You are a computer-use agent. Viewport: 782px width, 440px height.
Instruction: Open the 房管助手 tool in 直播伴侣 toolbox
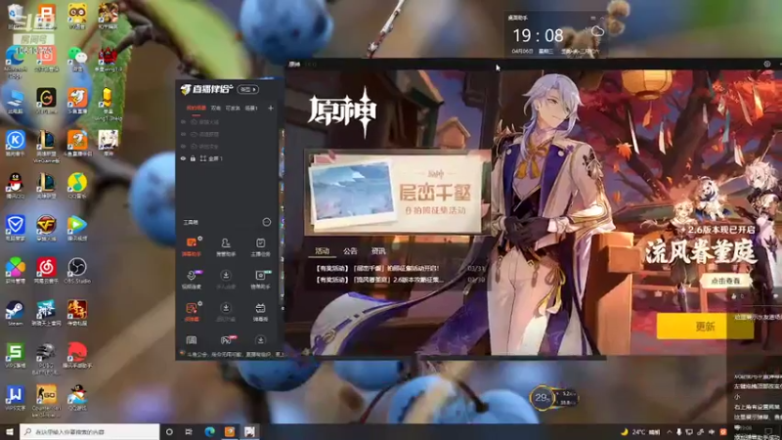(x=226, y=247)
